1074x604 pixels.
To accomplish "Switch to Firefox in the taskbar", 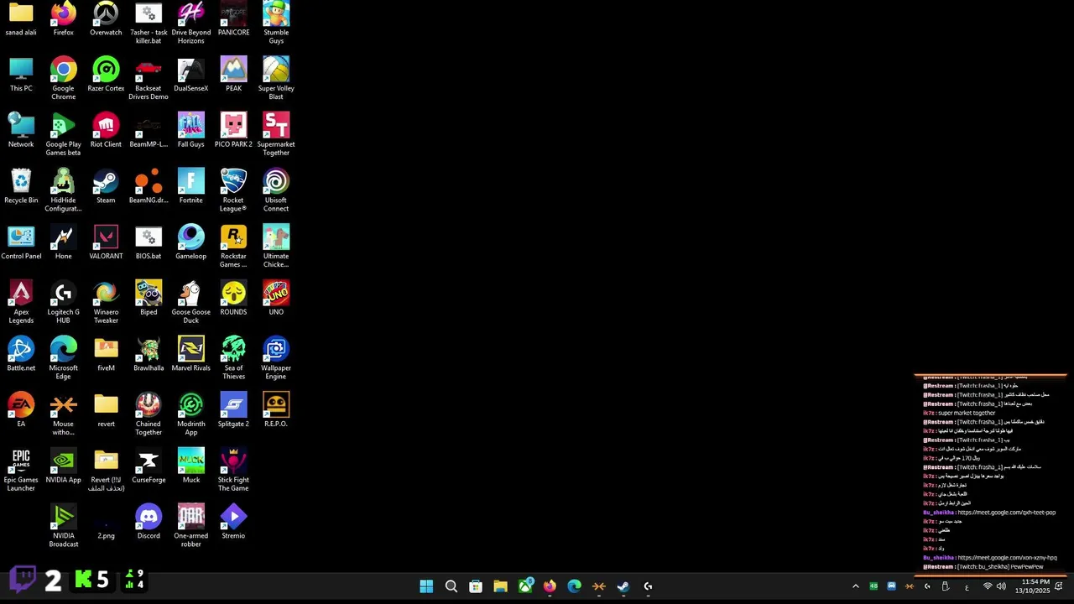I will (550, 586).
